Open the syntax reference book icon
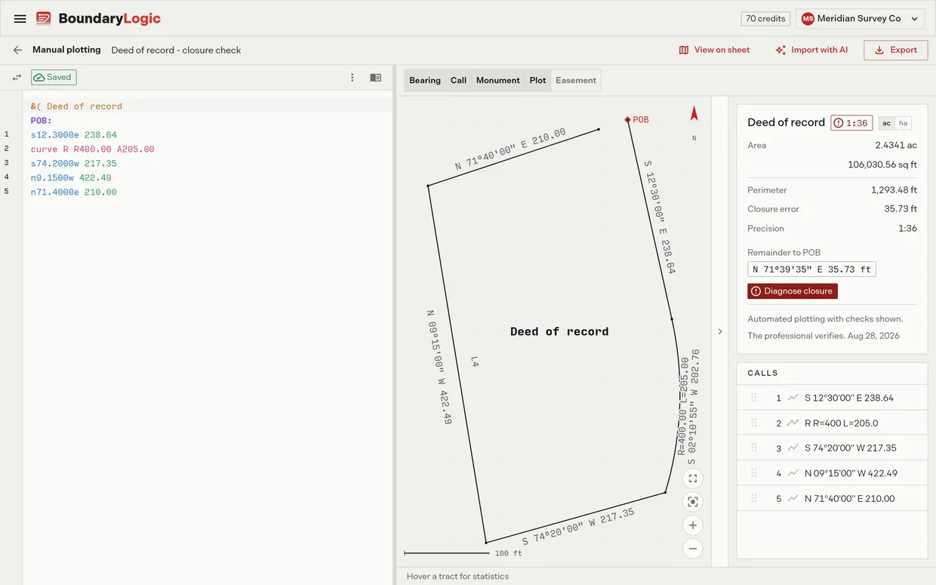The width and height of the screenshot is (936, 585). [x=375, y=77]
